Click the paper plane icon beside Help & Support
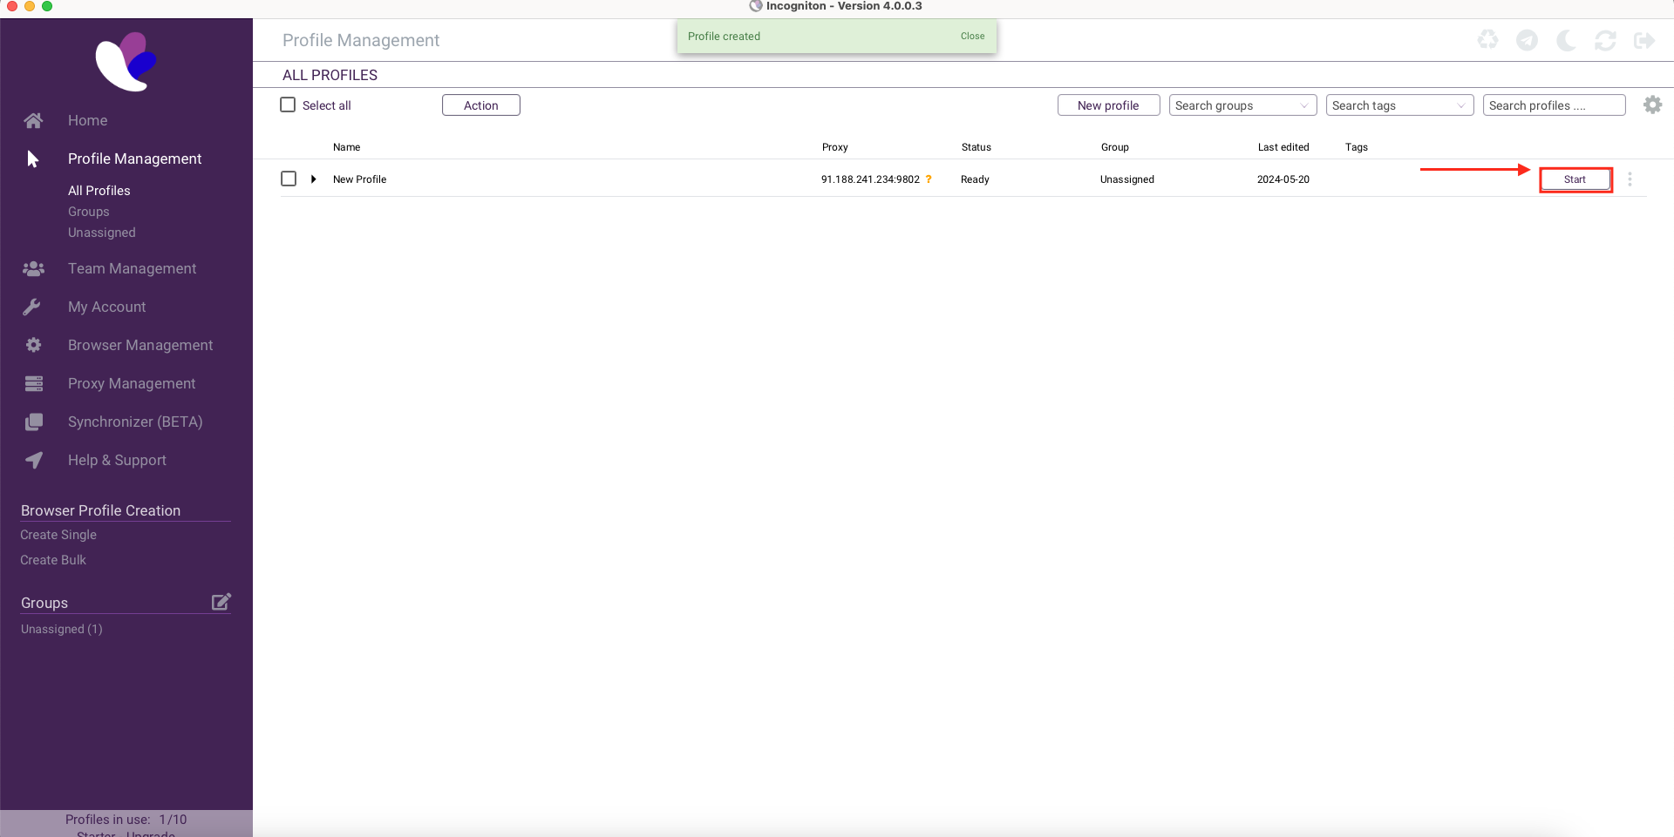Viewport: 1674px width, 837px height. coord(33,460)
